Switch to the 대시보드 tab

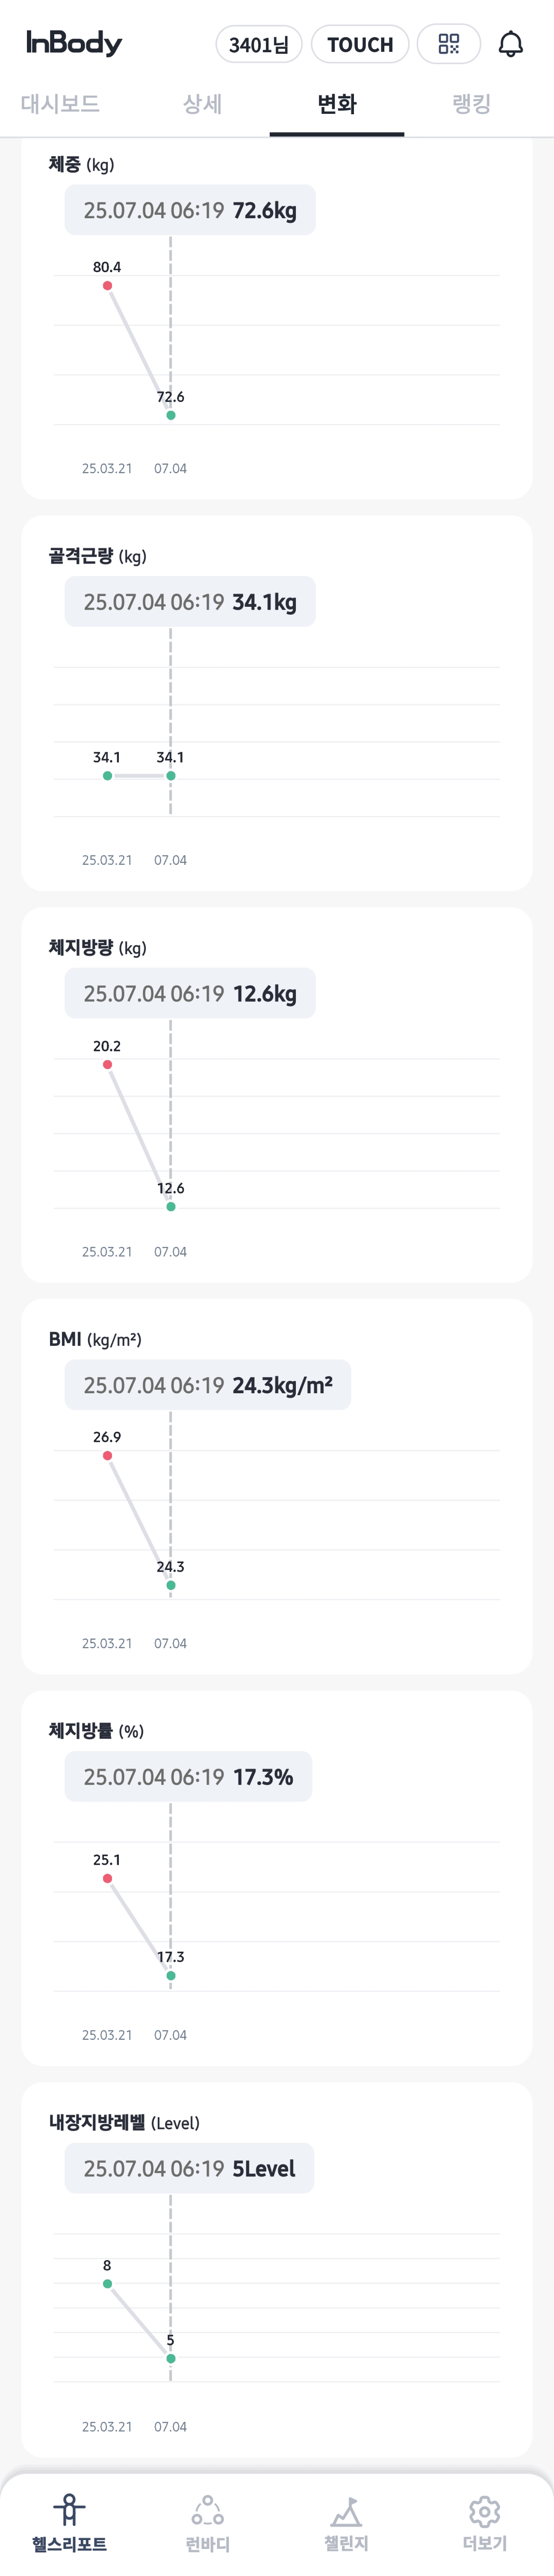coord(60,104)
